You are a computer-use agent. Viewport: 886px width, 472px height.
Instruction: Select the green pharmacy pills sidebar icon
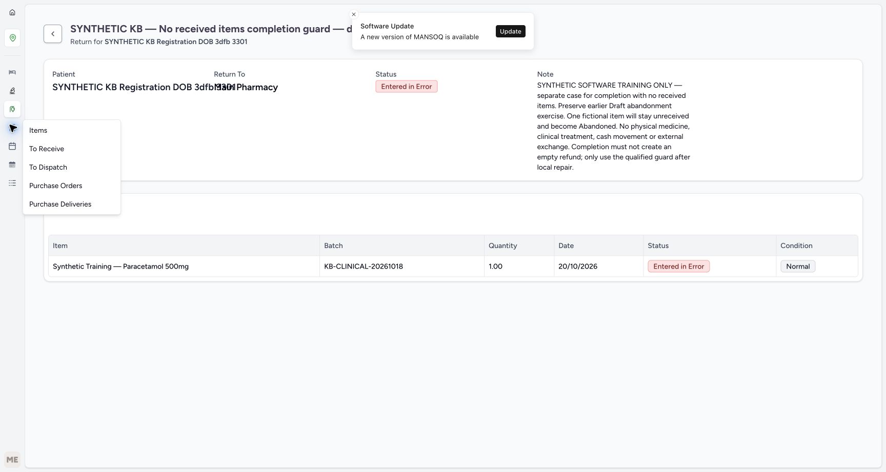(12, 109)
